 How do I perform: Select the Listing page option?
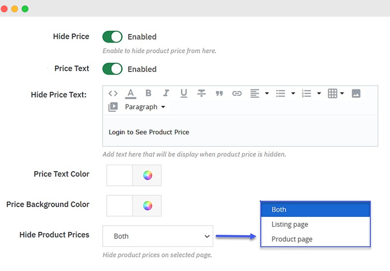pyautogui.click(x=290, y=225)
